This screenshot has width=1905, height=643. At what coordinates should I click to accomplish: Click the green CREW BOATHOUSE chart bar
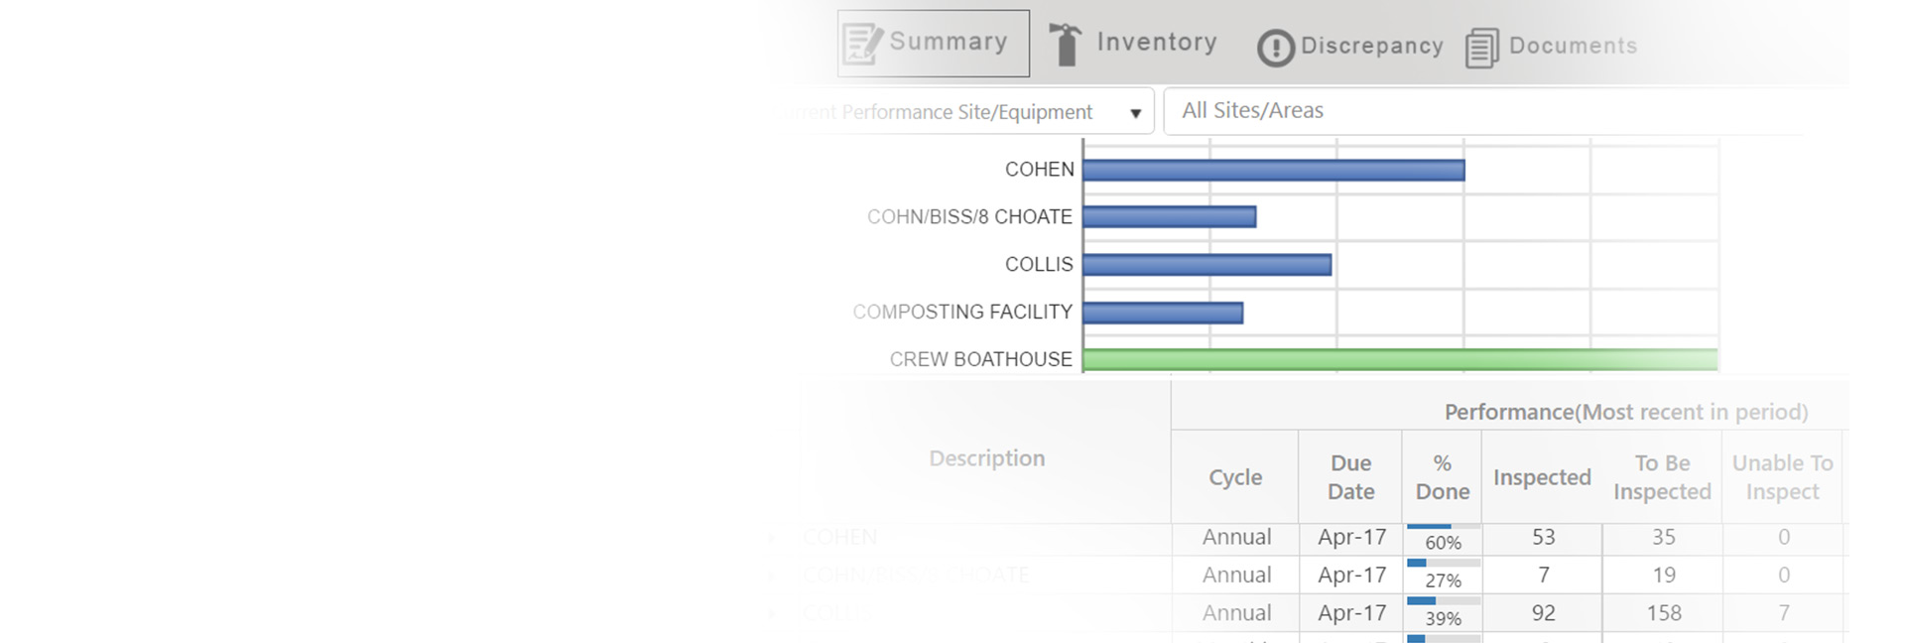tap(1399, 359)
